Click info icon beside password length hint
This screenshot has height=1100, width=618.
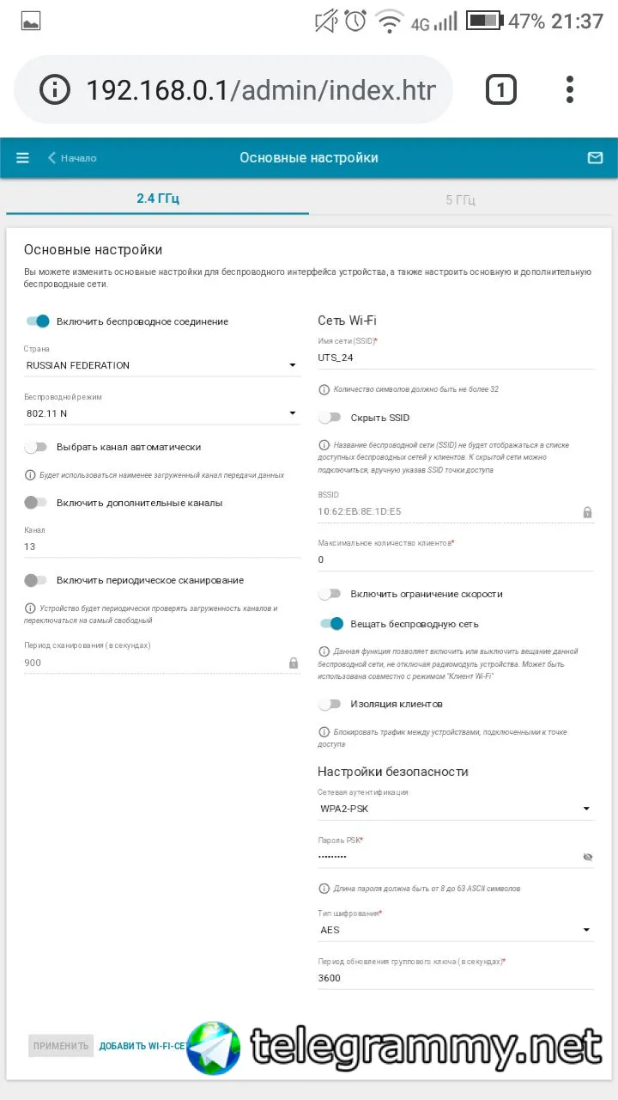click(324, 889)
